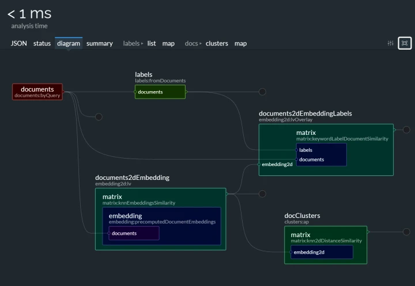Open the status tab
Screen dimensions: 415x286
pos(42,43)
